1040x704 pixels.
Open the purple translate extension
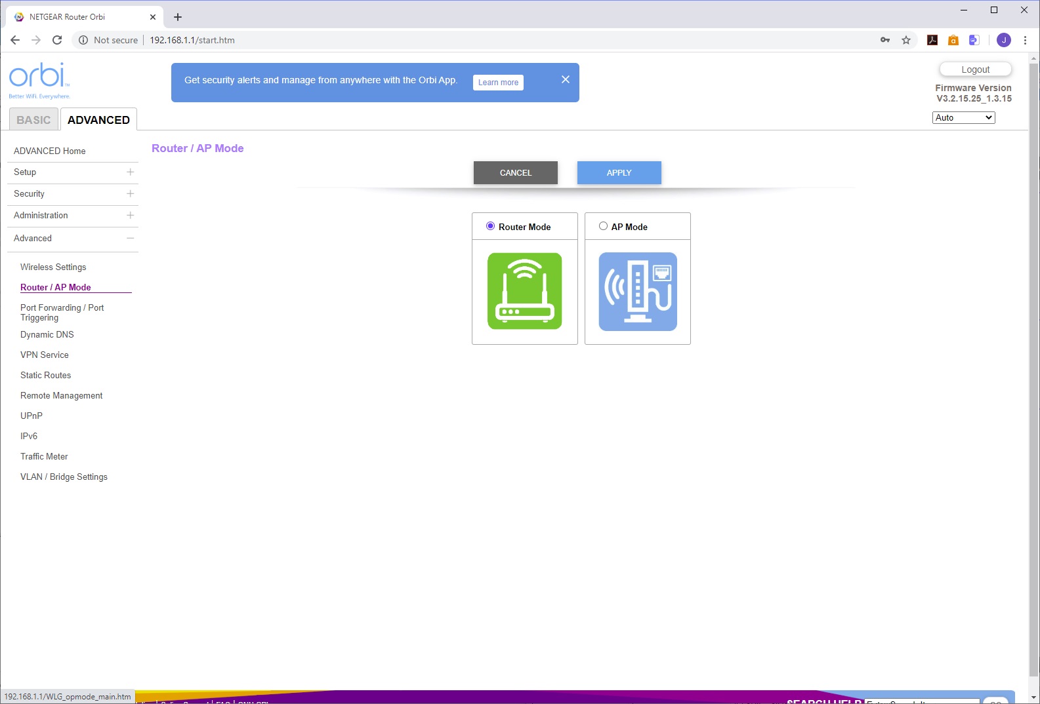click(x=974, y=40)
